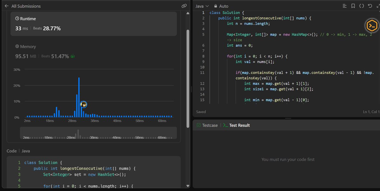Click editor line 'int val = nums[i];'
This screenshot has width=380, height=191.
pyautogui.click(x=255, y=62)
